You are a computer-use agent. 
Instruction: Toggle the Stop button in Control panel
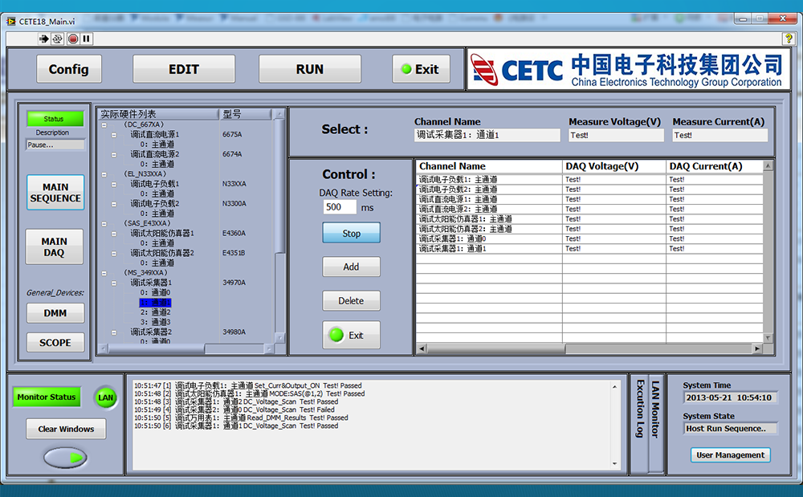(x=351, y=234)
